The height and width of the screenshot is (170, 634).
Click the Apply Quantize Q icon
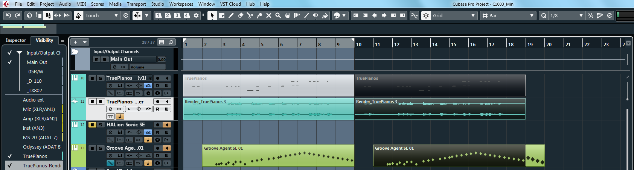(x=544, y=15)
